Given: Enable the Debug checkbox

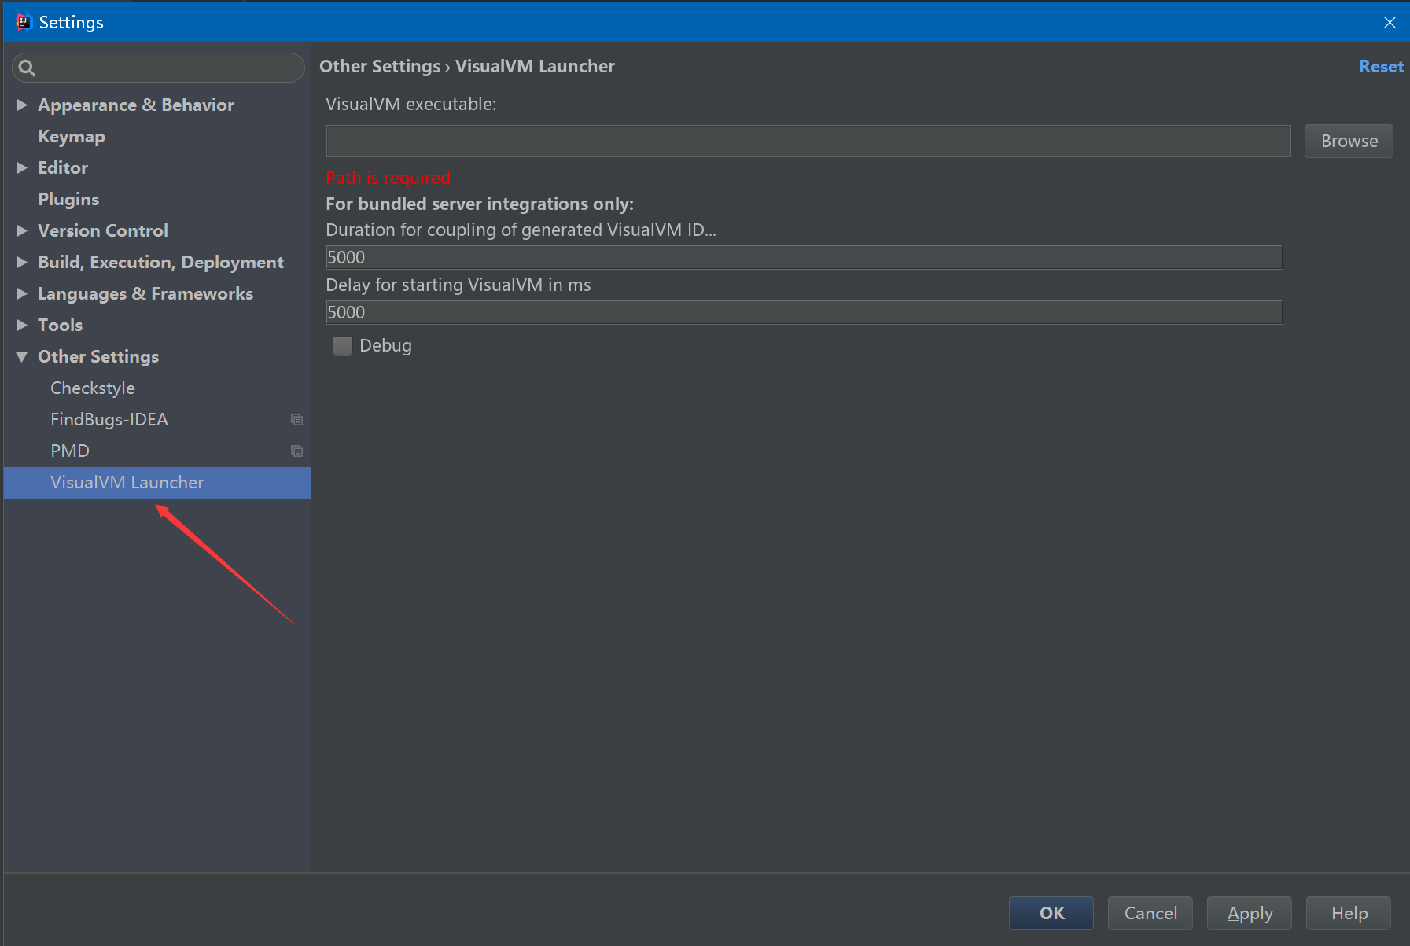Looking at the screenshot, I should pyautogui.click(x=343, y=345).
